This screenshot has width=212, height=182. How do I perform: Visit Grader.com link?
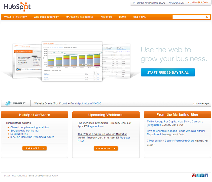pos(177,3)
